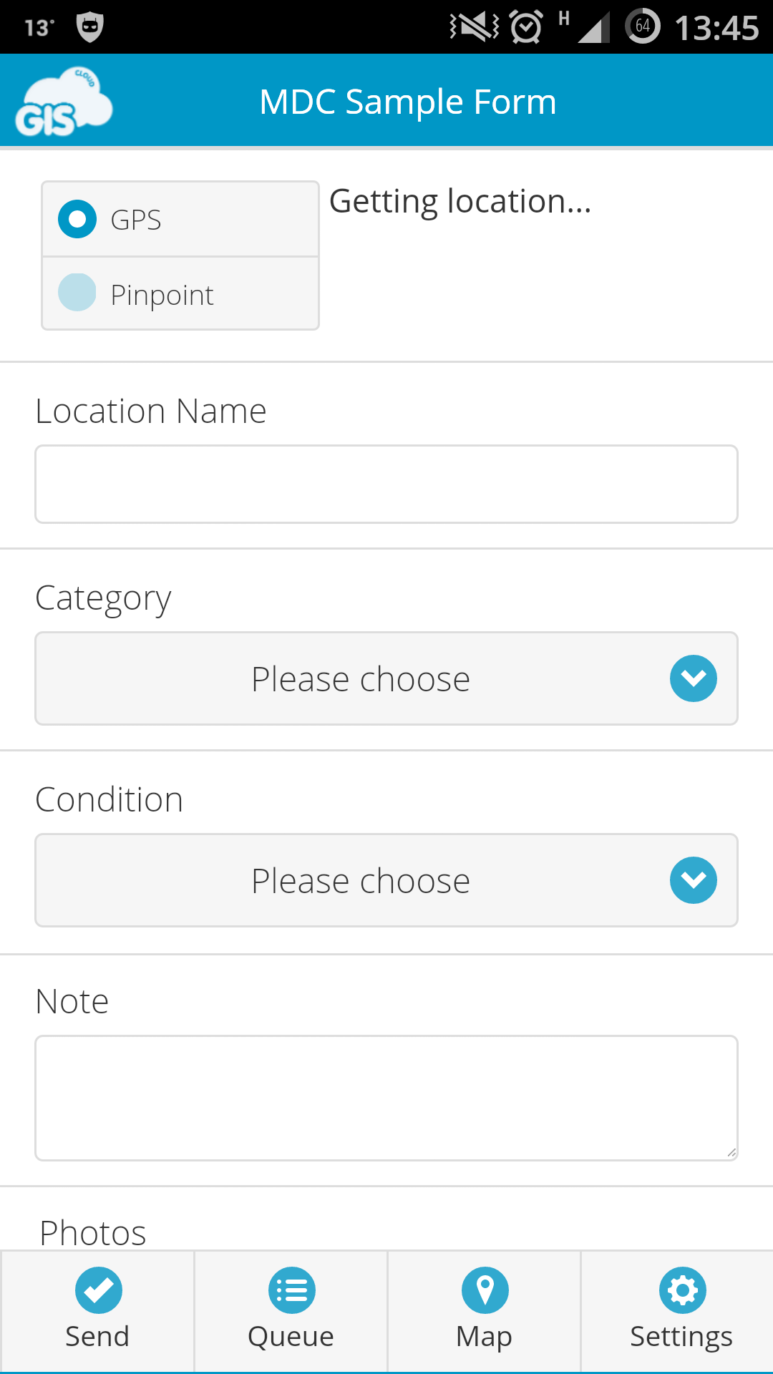This screenshot has width=773, height=1374.
Task: Tap the alarm clock status icon
Action: click(x=526, y=27)
